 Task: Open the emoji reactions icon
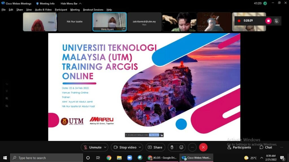181,147
